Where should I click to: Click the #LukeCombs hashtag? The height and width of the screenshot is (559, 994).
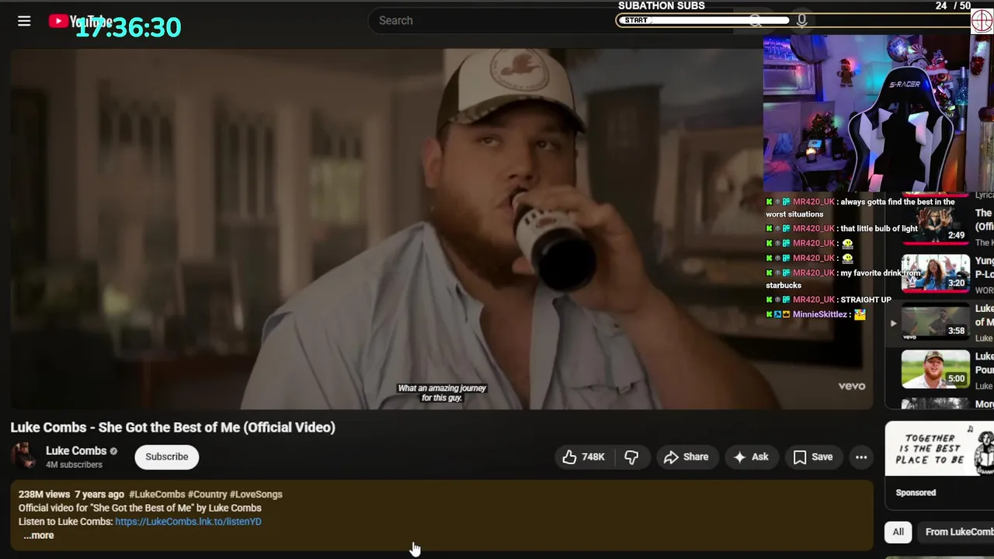click(x=157, y=494)
